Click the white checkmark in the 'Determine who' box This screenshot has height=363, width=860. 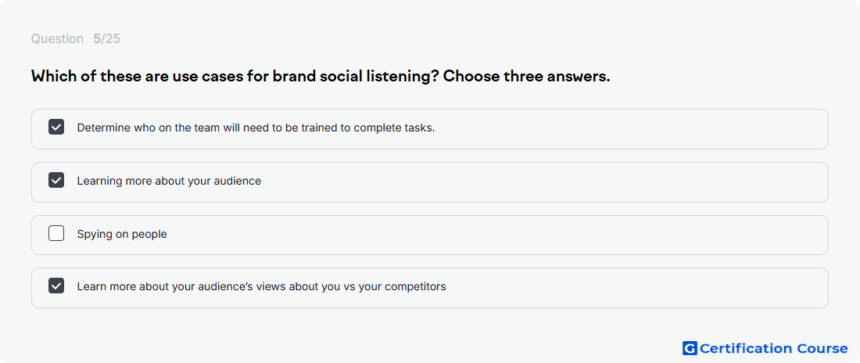click(56, 128)
